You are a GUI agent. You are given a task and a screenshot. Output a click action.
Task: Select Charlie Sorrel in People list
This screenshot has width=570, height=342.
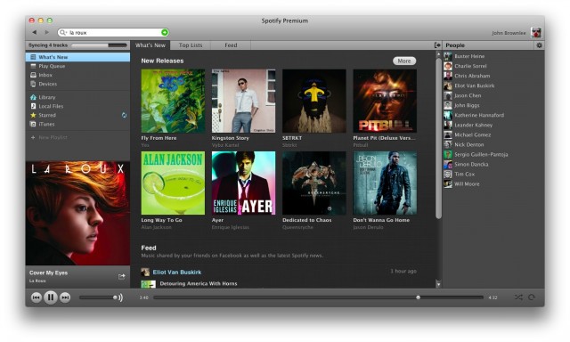pyautogui.click(x=470, y=66)
